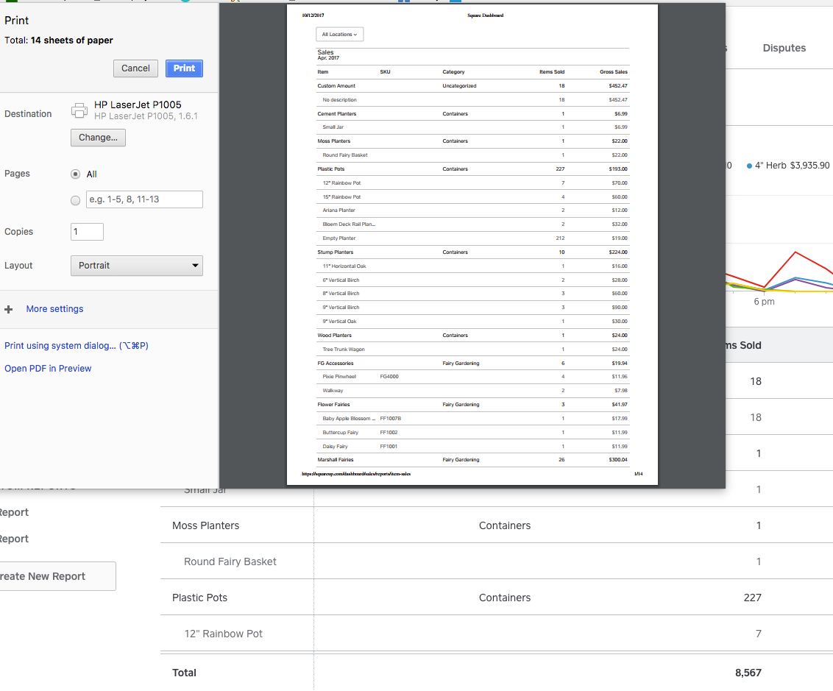
Task: Click the Create New Report button
Action: tap(56, 576)
